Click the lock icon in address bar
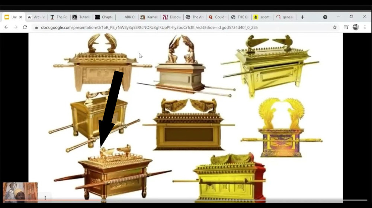 tap(36, 27)
